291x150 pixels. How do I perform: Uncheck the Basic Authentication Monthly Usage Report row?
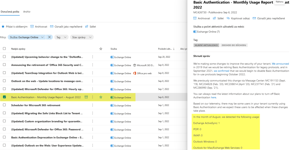[x=4, y=97]
